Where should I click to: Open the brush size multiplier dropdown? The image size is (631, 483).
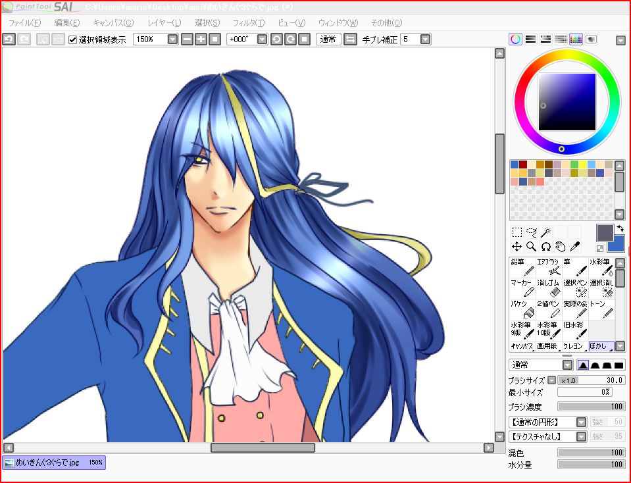tap(552, 380)
